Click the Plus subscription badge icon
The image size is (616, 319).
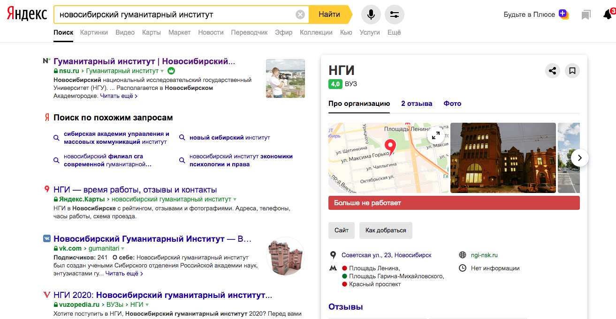click(563, 15)
